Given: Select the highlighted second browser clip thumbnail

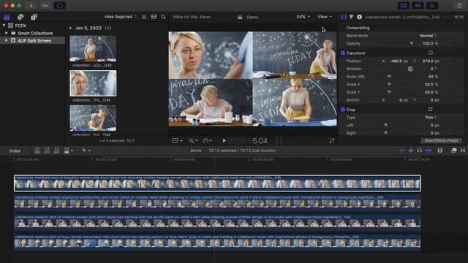Looking at the screenshot, I should [93, 83].
